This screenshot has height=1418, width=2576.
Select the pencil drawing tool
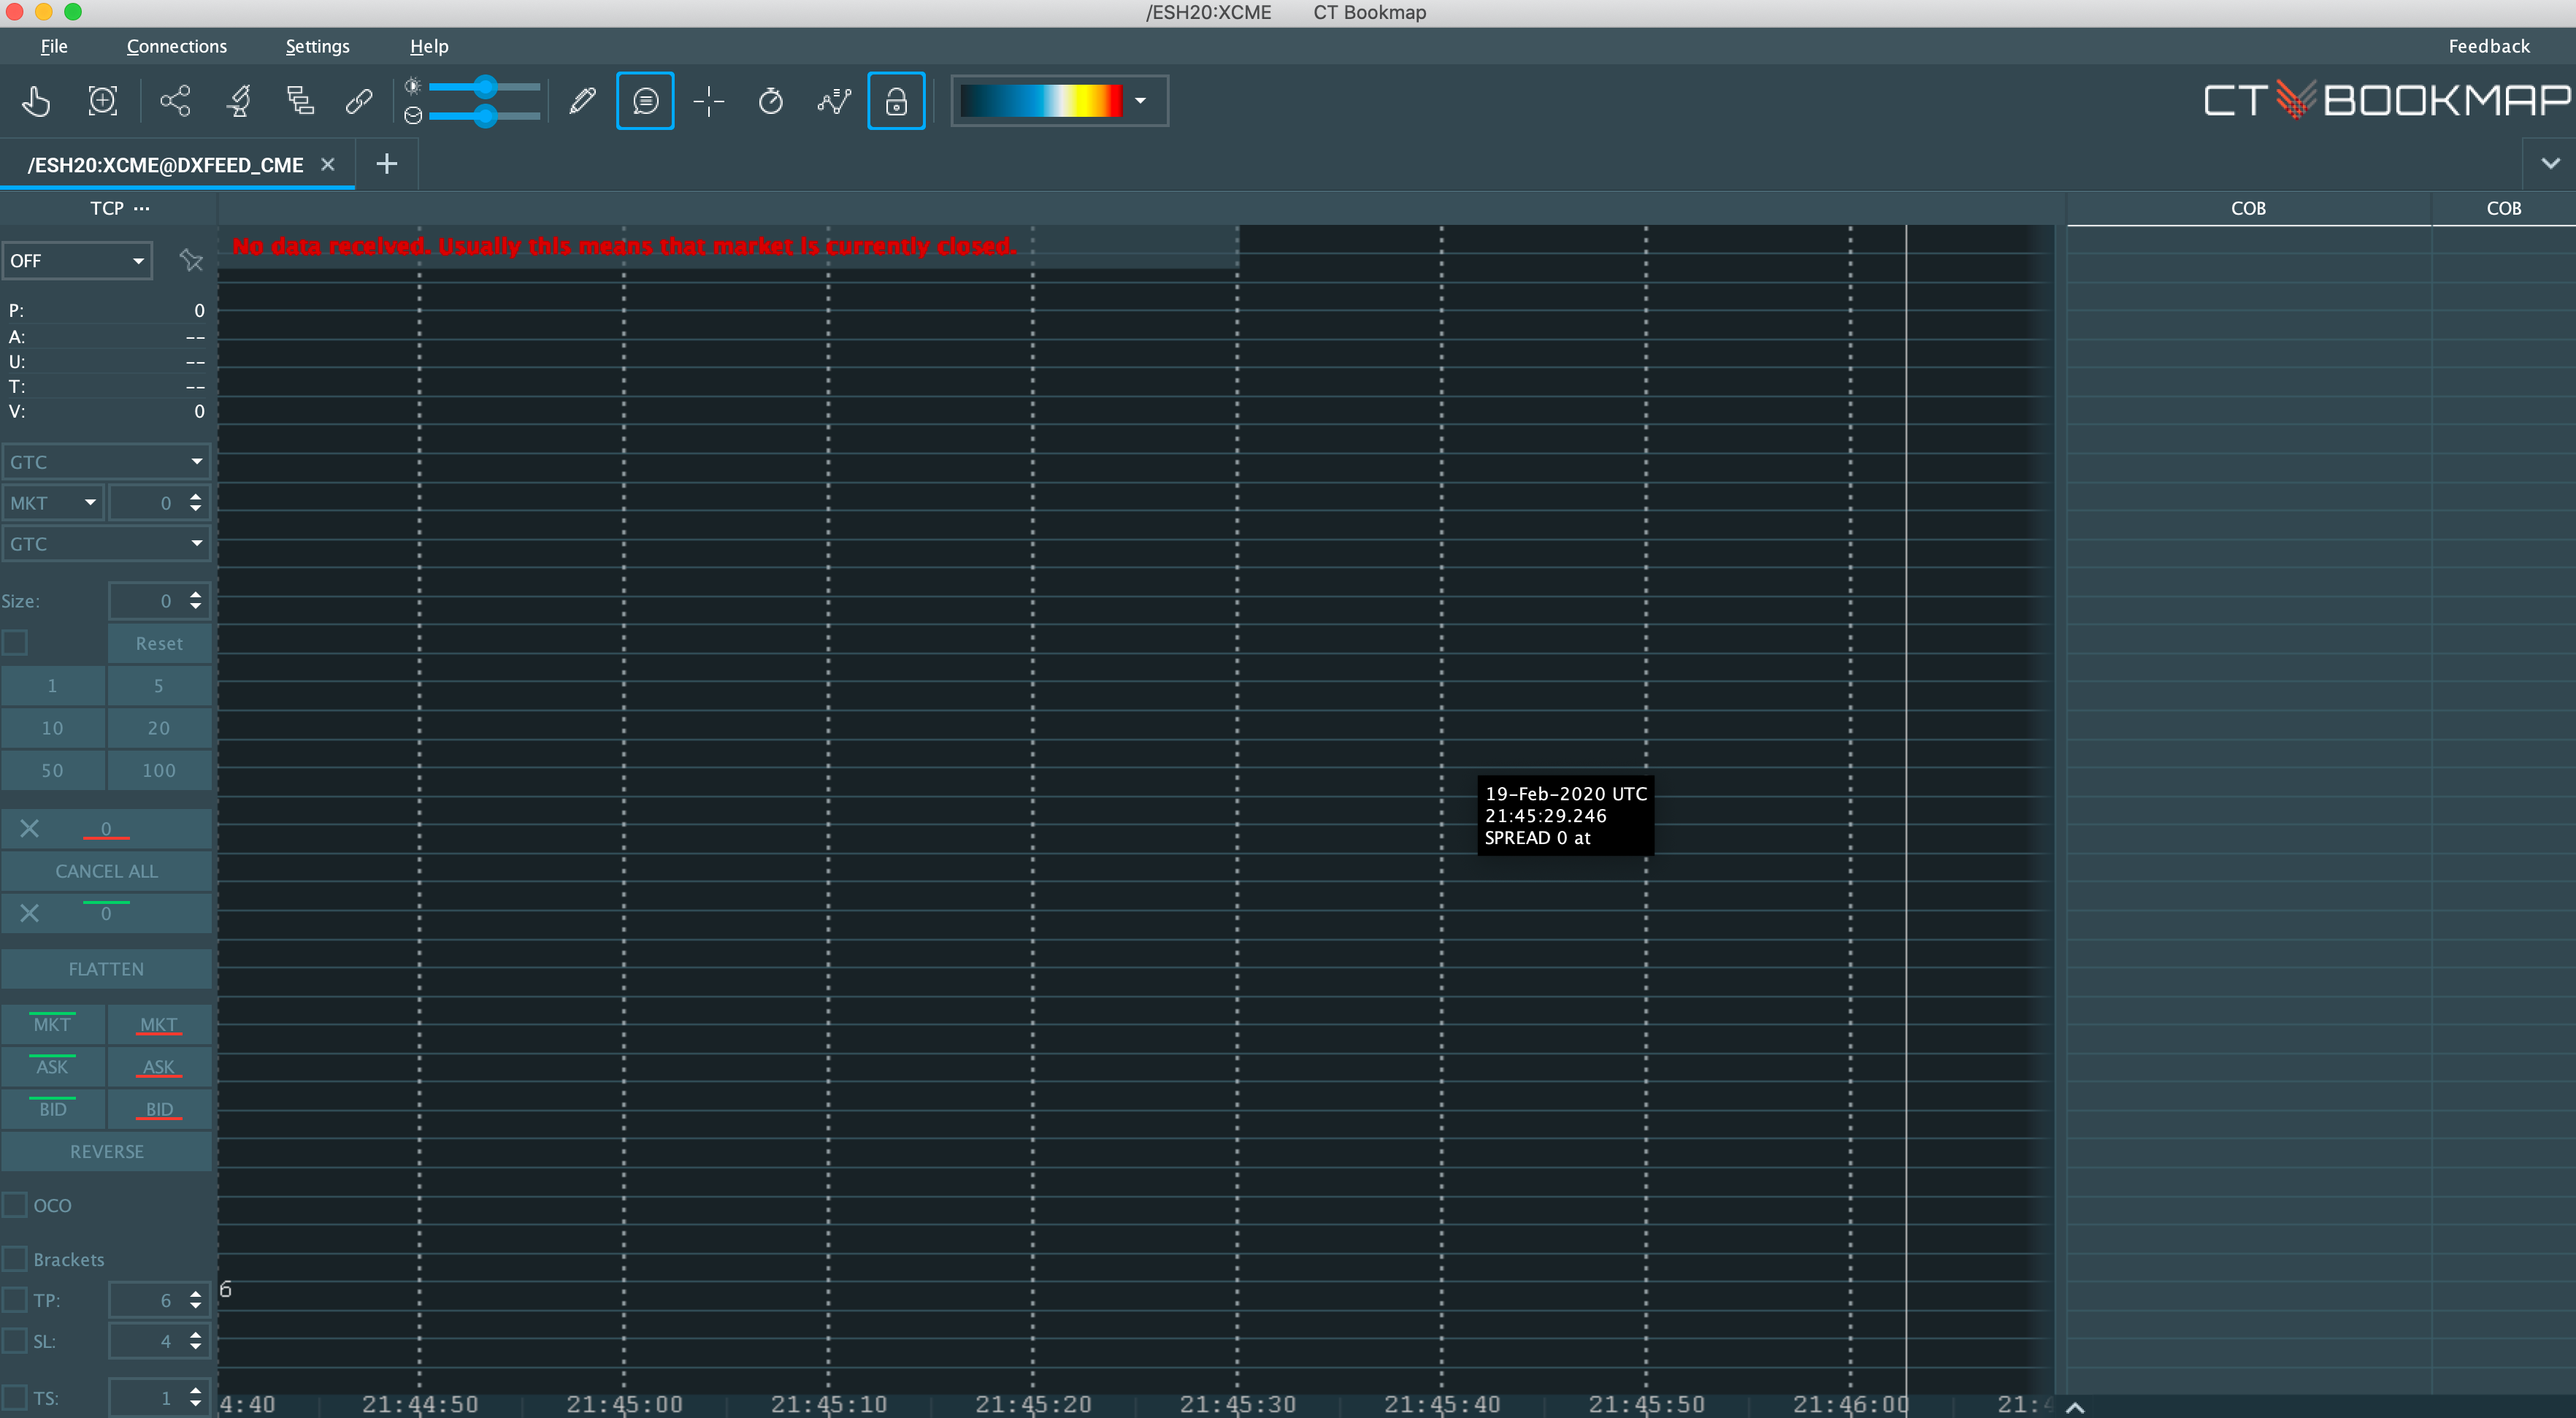pos(582,101)
